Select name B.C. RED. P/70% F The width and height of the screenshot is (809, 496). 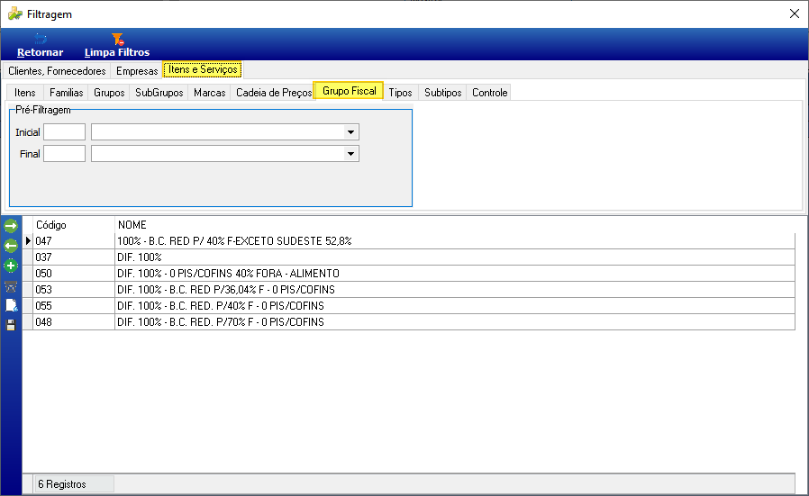pos(455,322)
